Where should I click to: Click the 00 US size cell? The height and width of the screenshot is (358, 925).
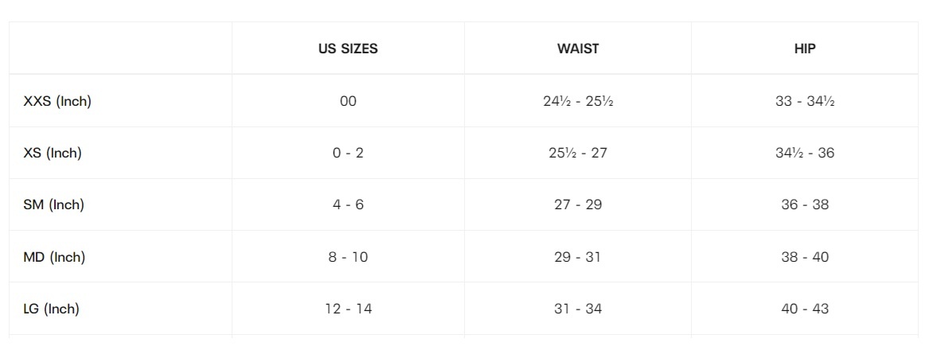[348, 101]
